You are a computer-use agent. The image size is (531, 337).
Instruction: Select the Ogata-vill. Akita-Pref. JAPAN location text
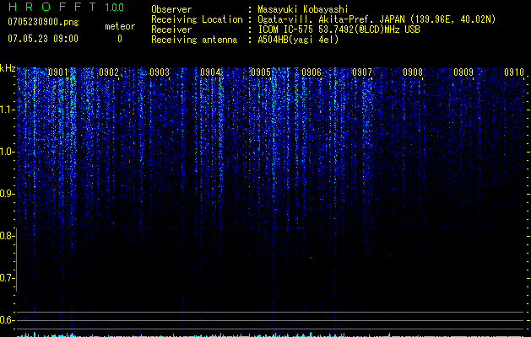click(377, 19)
